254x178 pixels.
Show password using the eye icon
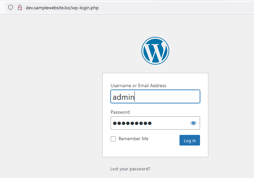193,123
